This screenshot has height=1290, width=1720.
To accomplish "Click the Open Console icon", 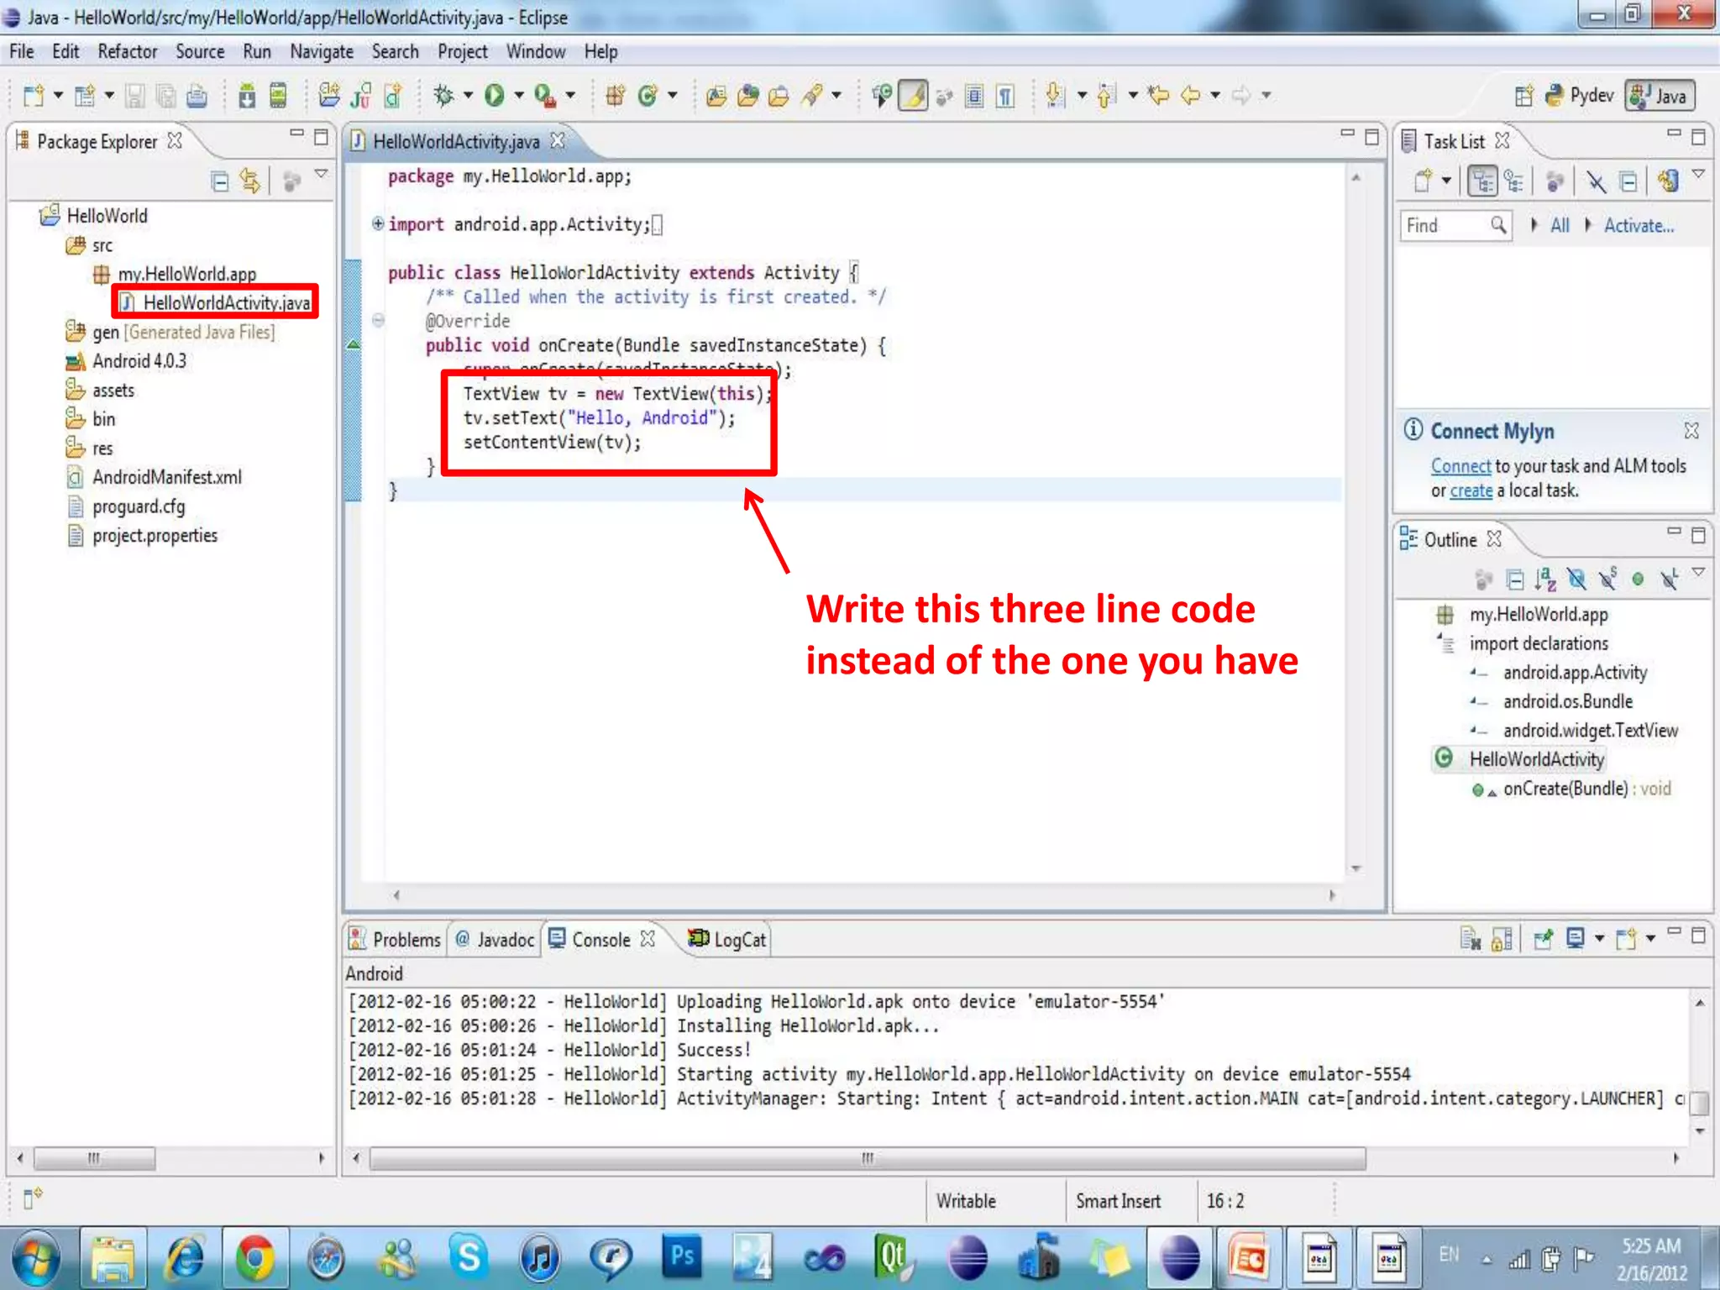I will [1627, 938].
